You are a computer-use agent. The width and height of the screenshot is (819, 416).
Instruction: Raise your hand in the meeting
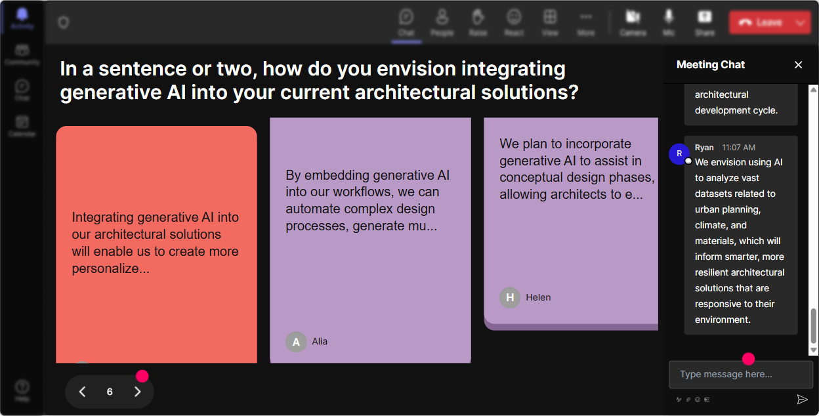click(478, 22)
